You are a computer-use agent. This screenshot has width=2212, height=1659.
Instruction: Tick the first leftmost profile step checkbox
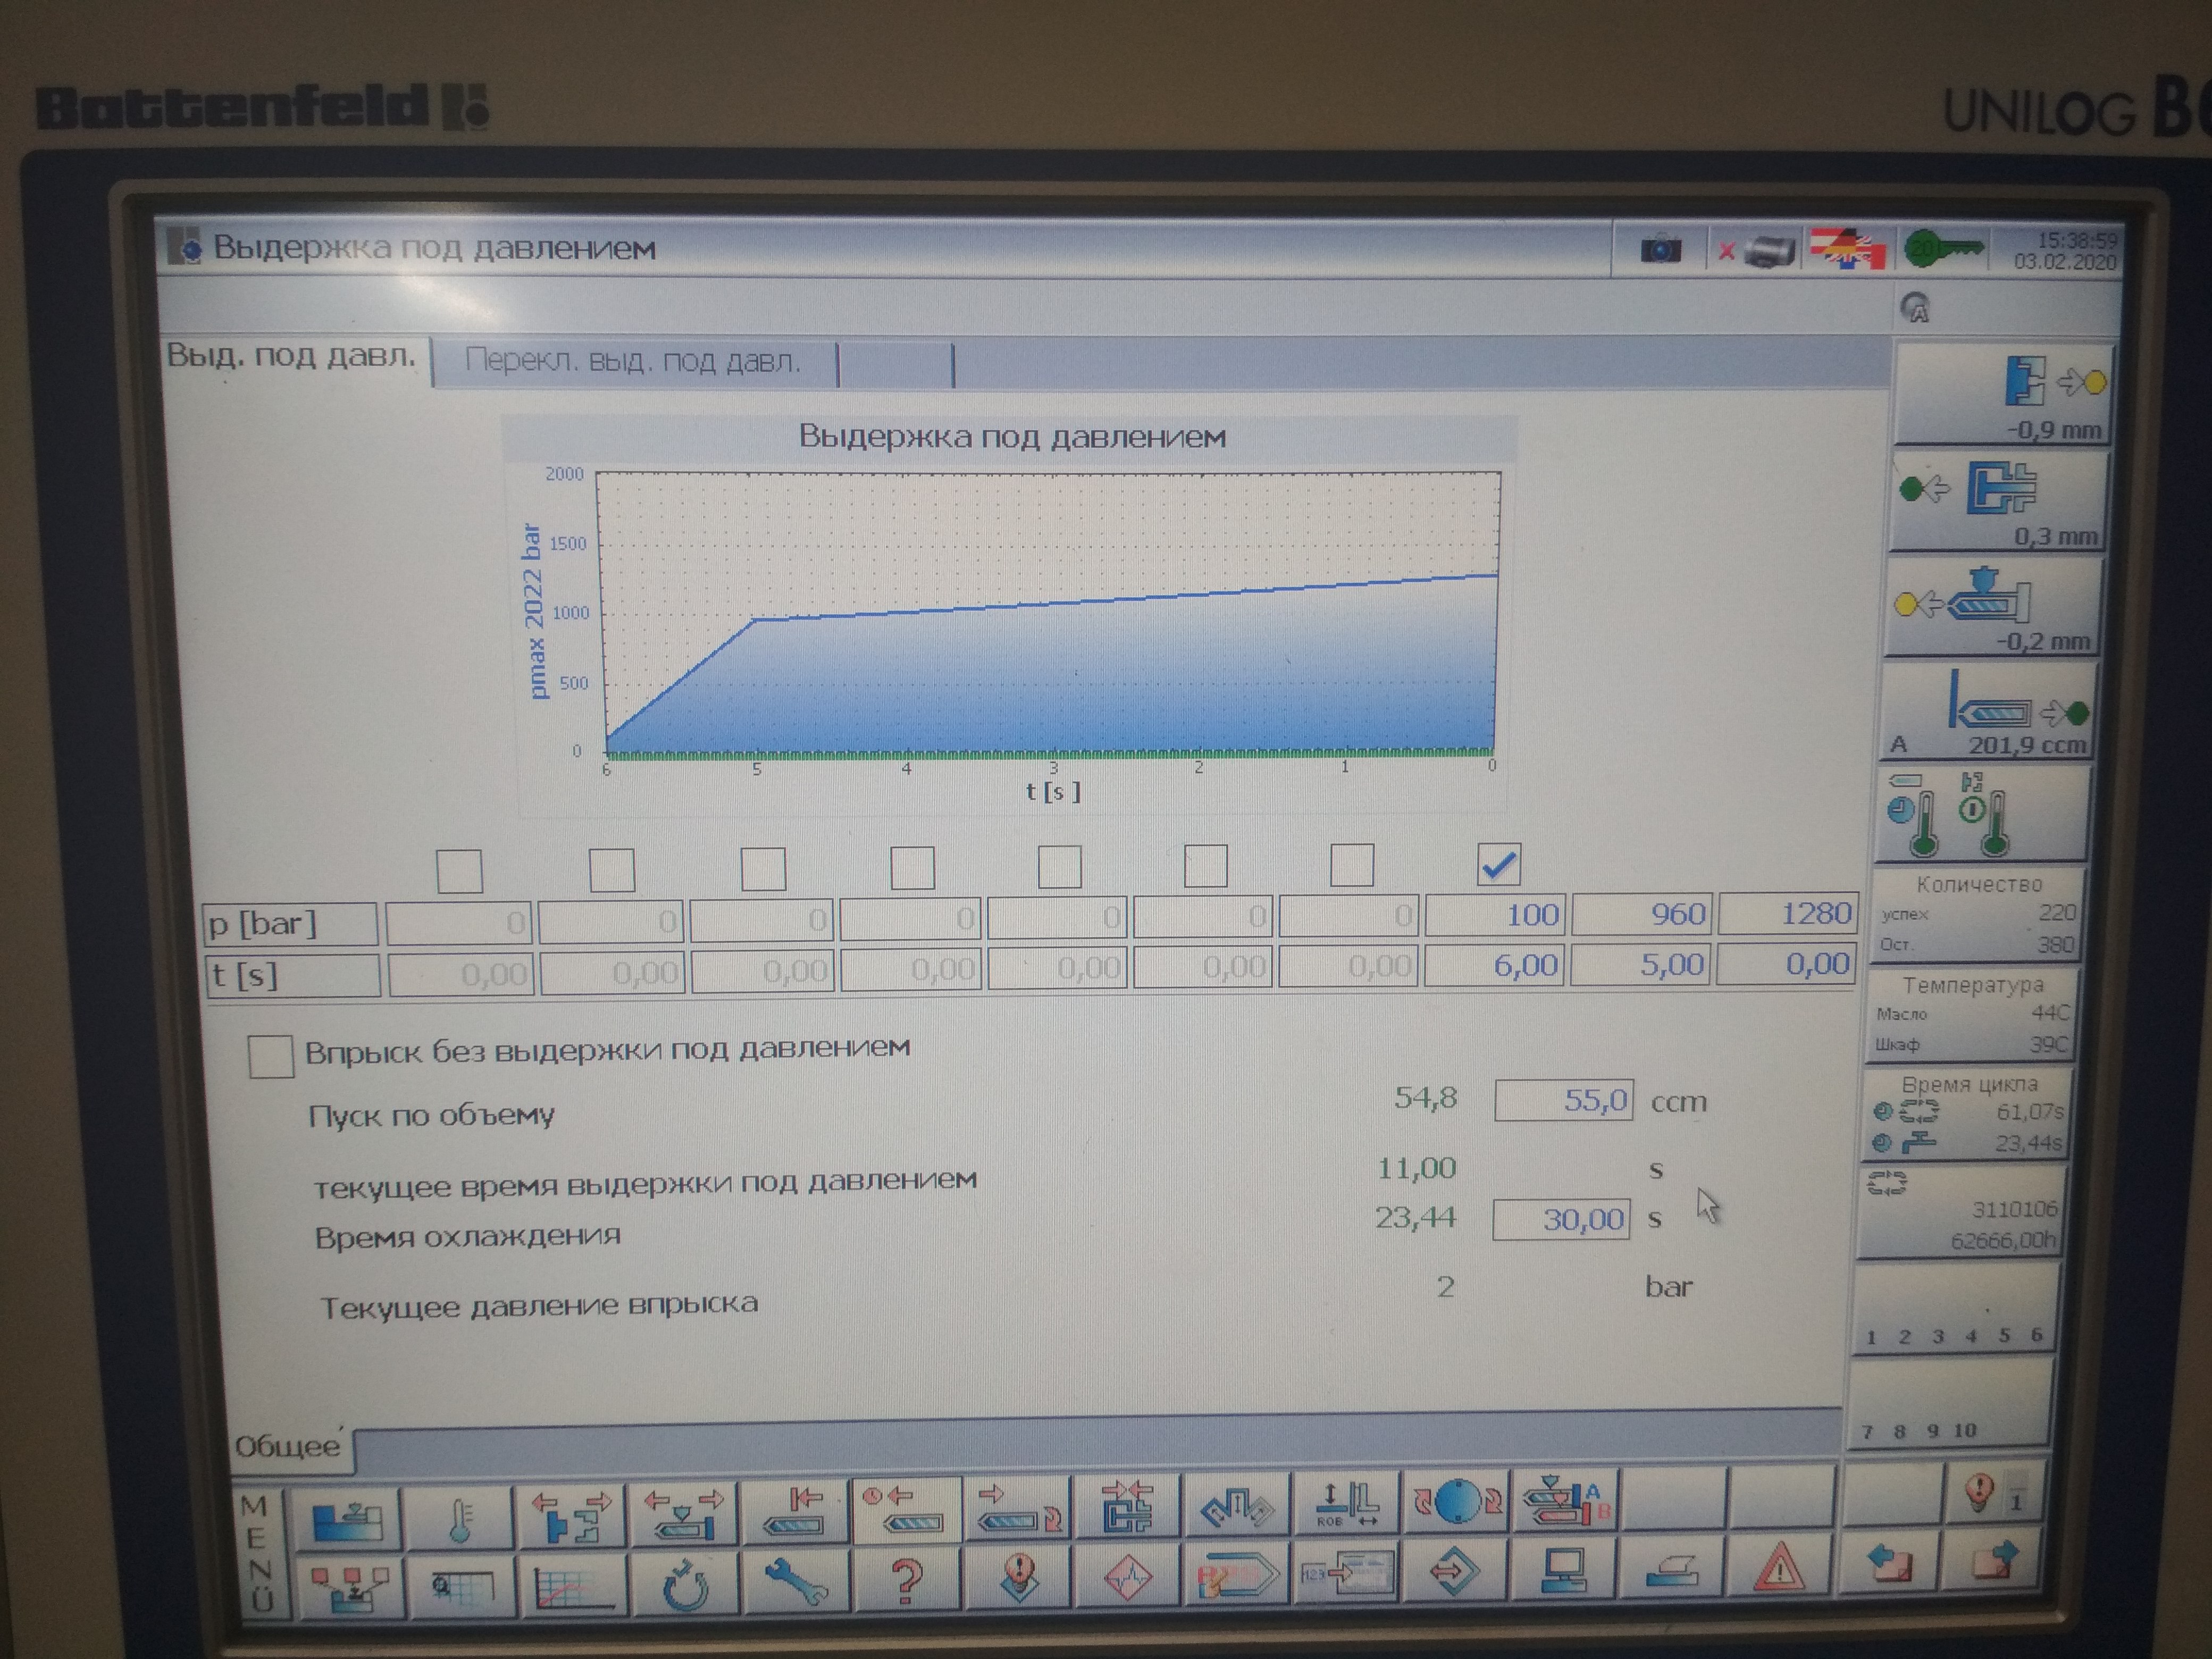[459, 871]
